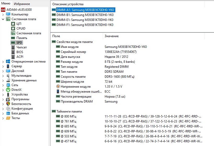Click the 1.35 V / 1.5 V value
214x146 pixels.
(113, 87)
